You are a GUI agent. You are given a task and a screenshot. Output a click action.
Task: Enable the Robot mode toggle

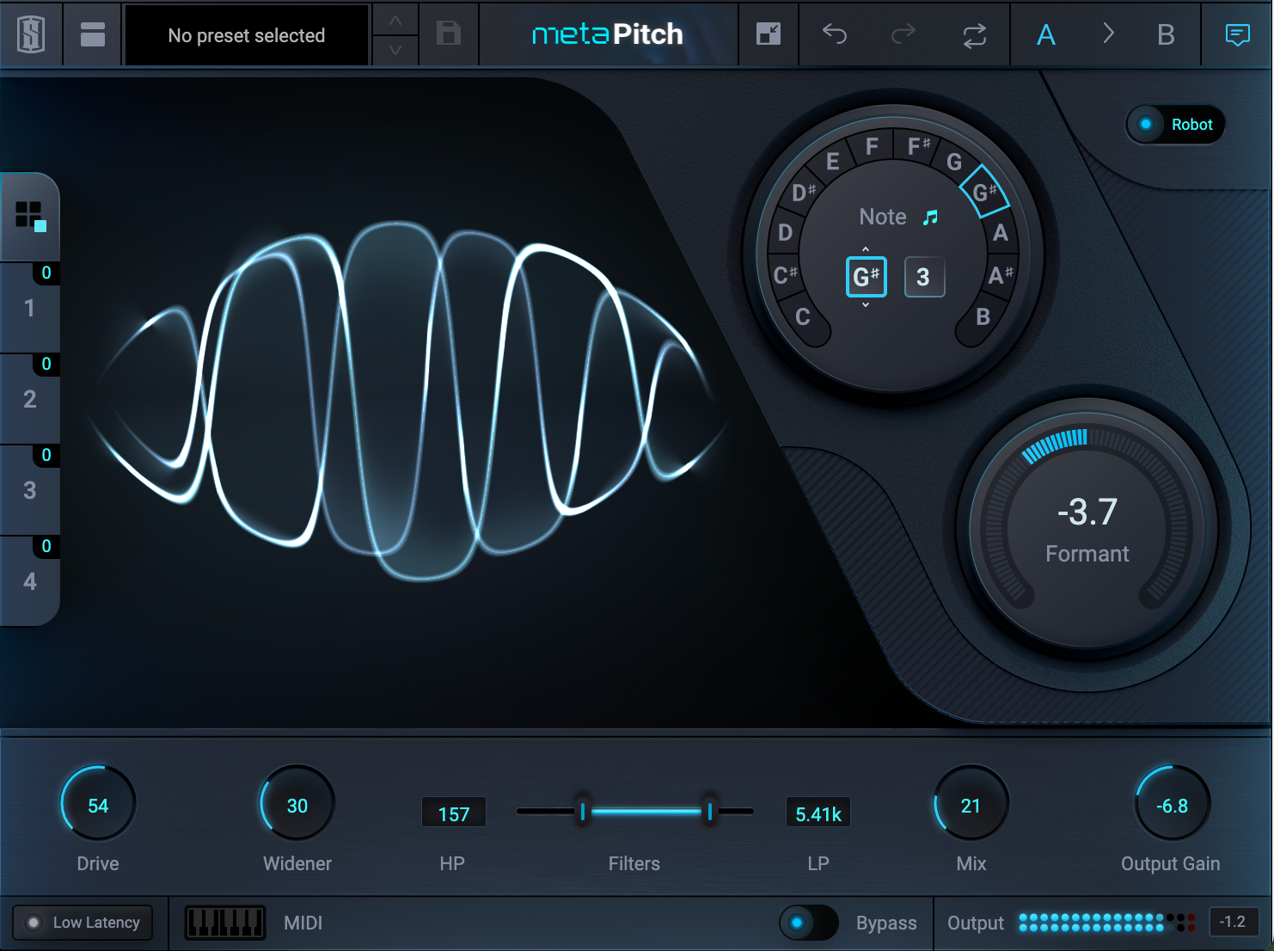(1147, 124)
